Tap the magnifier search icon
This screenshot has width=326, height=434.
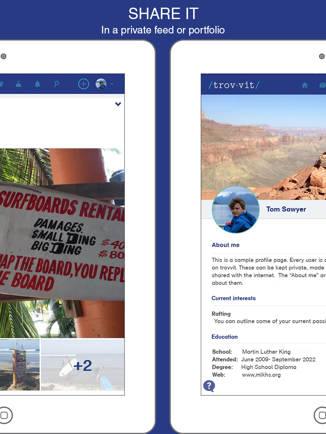pos(56,84)
